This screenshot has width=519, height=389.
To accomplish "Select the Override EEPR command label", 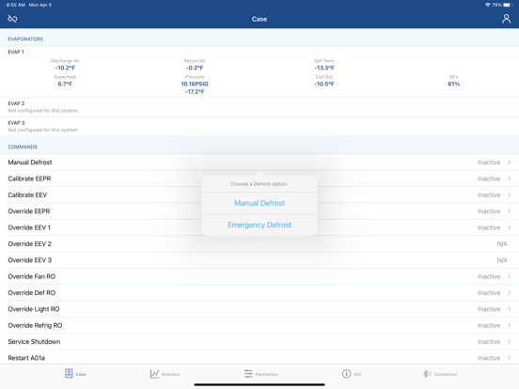I will click(x=29, y=211).
